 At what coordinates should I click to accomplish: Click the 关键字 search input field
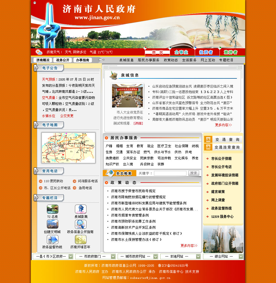pyautogui.click(x=170, y=173)
